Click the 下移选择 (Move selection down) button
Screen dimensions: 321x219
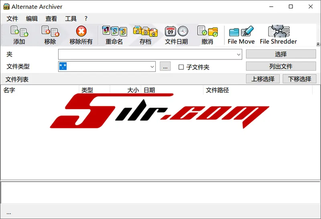click(299, 79)
